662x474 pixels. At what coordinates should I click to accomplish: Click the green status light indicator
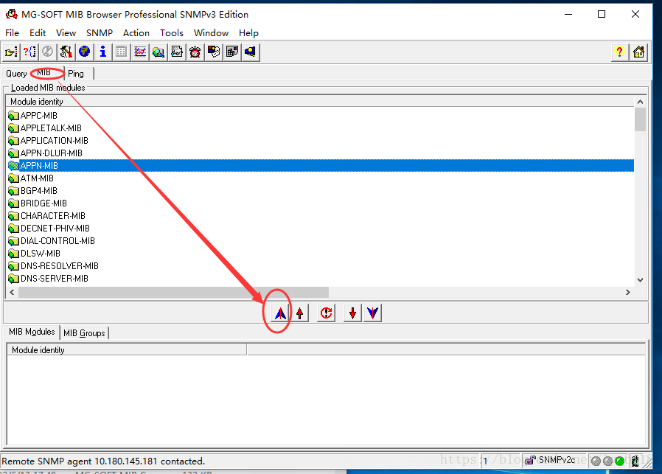point(619,461)
